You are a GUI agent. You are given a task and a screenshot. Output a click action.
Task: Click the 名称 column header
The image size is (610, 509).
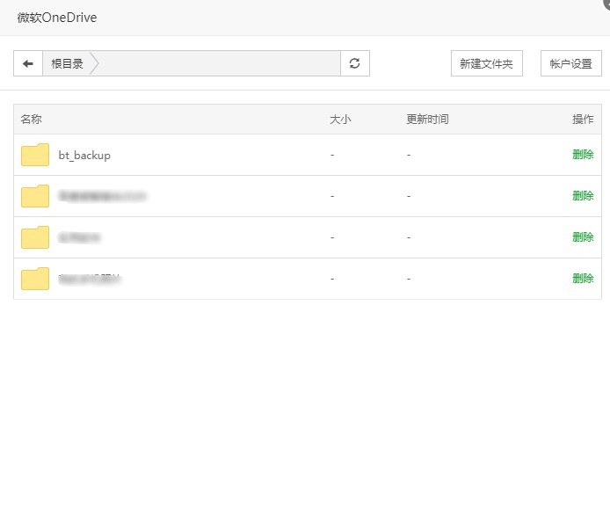click(31, 119)
